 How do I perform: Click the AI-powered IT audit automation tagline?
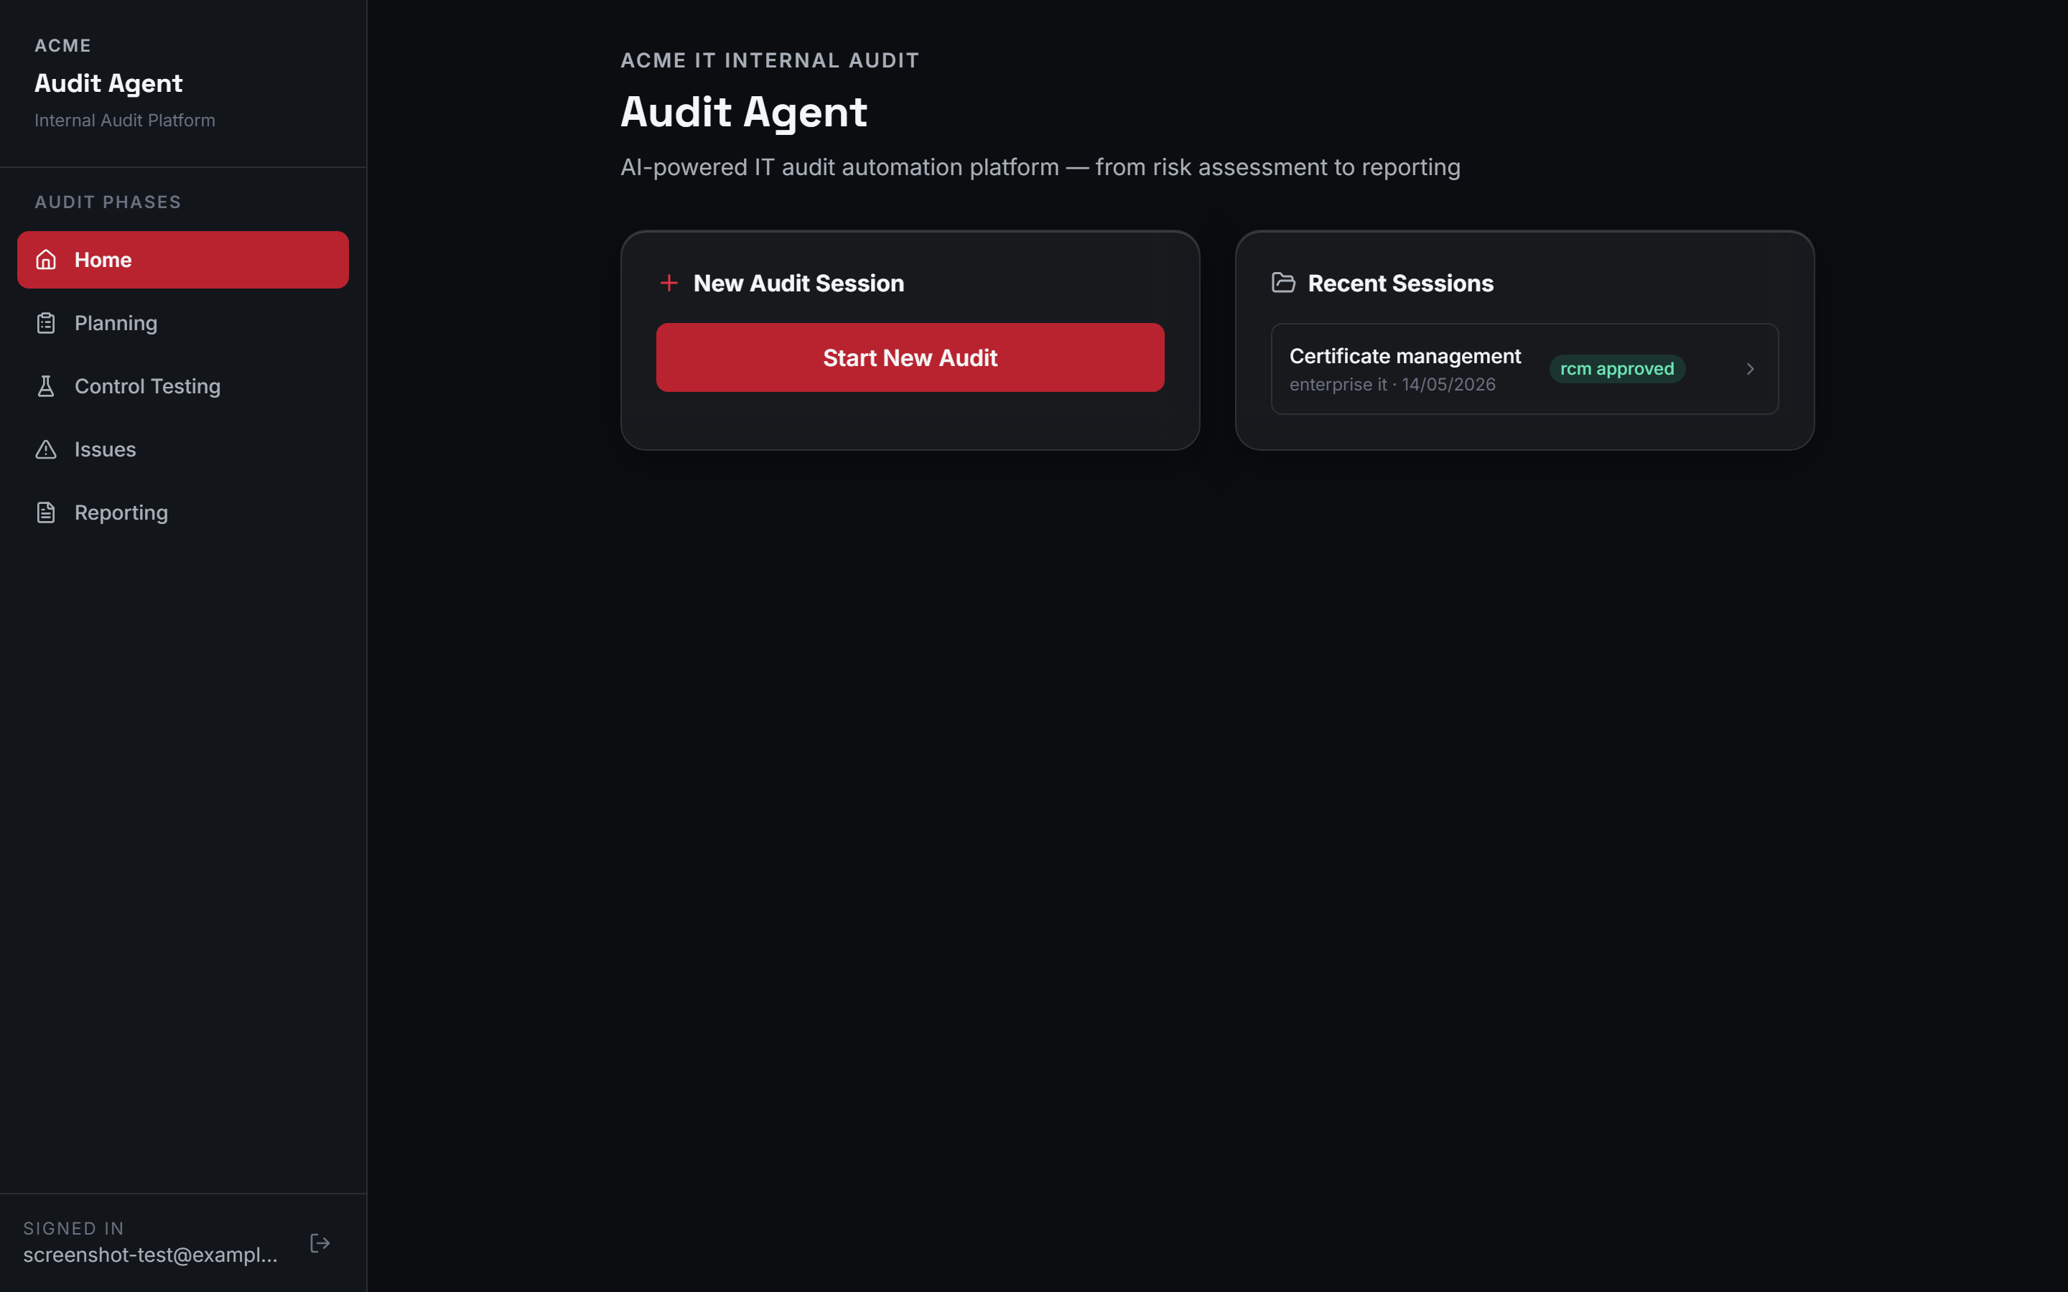(x=1040, y=167)
